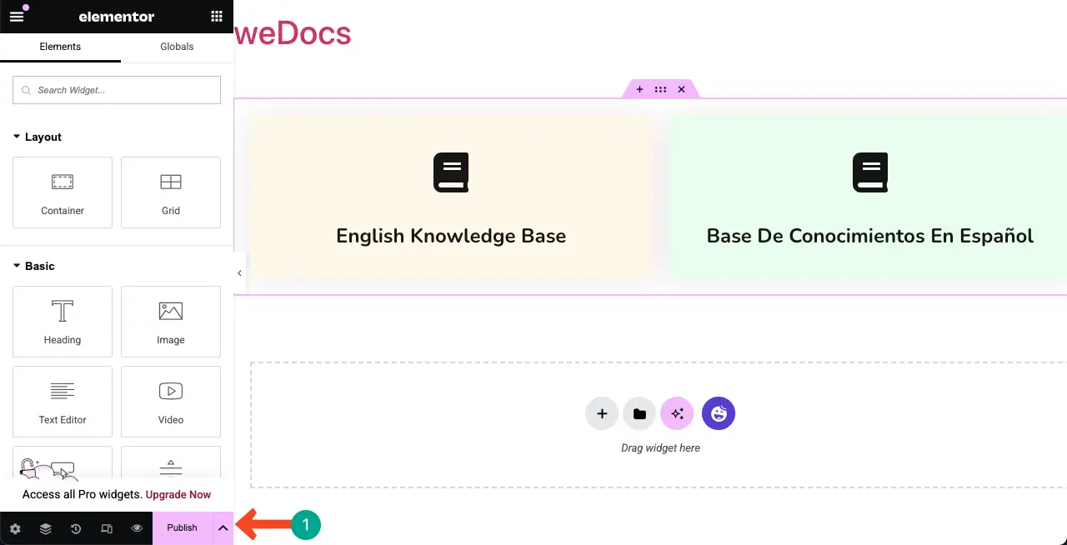
Task: Focus the Search Widget field
Action: [117, 90]
